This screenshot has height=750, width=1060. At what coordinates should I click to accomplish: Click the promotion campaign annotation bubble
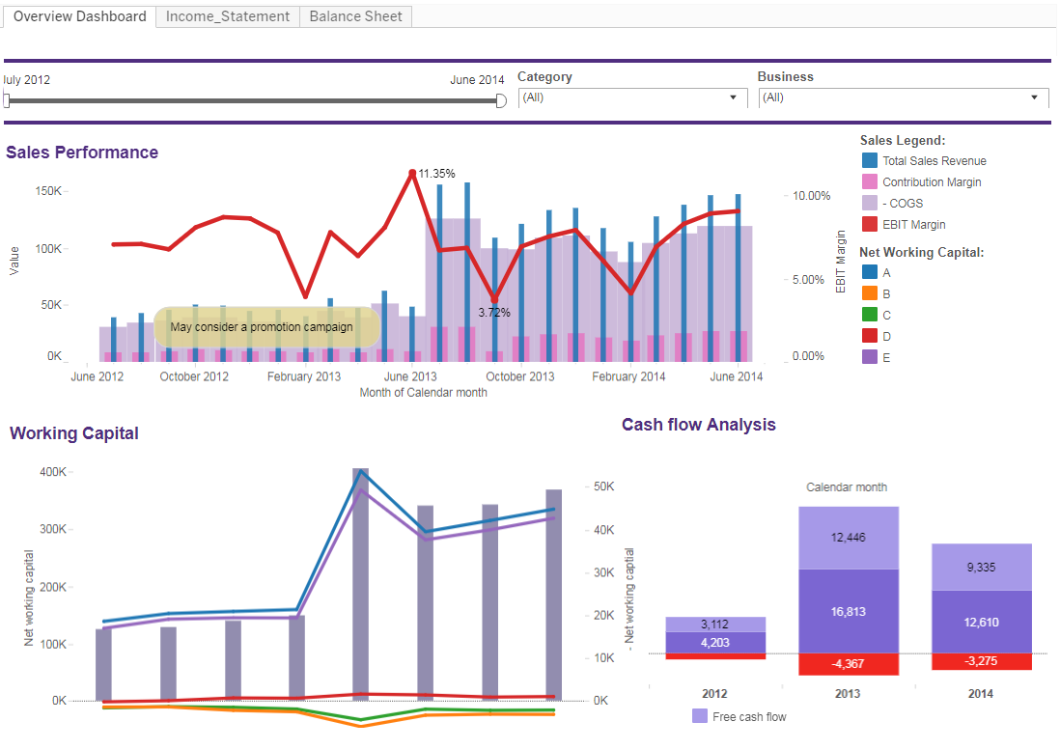coord(262,327)
